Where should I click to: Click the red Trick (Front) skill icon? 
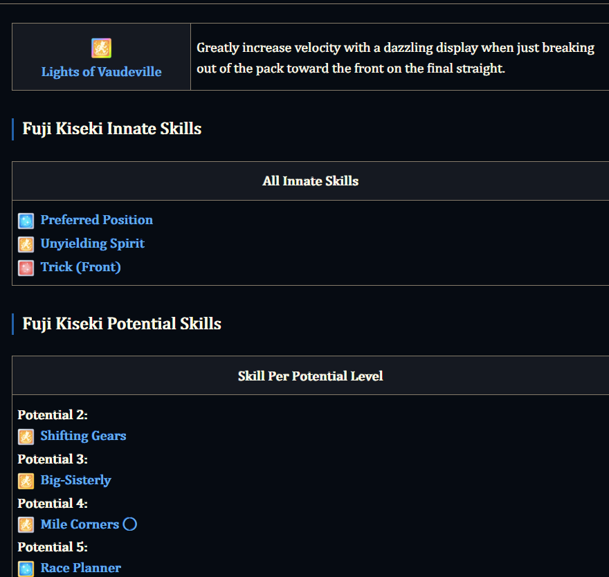click(26, 268)
